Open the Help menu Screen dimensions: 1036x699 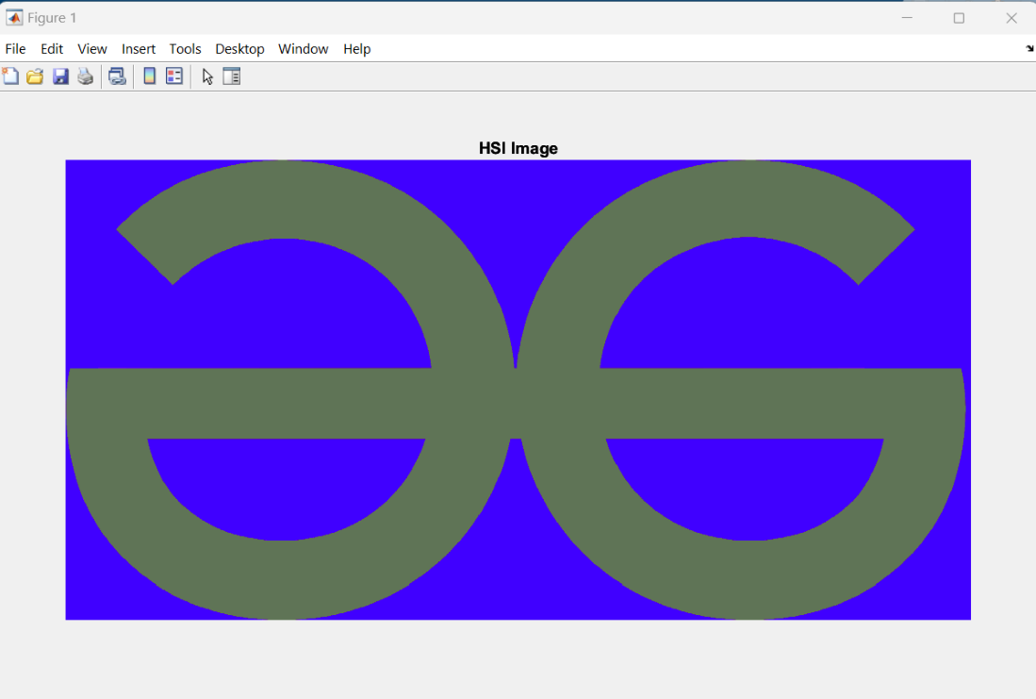(x=356, y=49)
